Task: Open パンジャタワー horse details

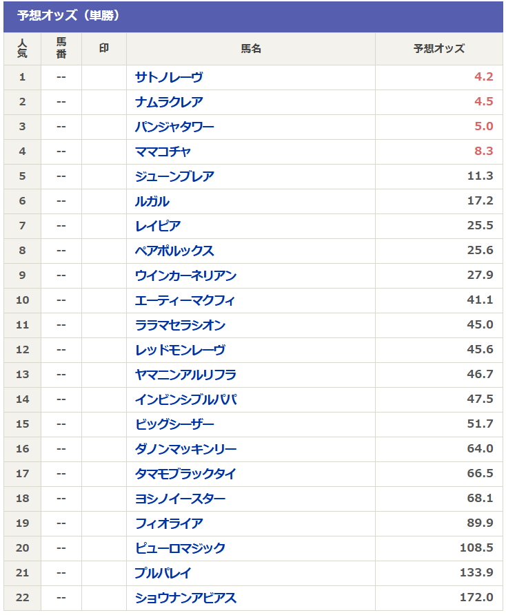Action: (x=174, y=127)
